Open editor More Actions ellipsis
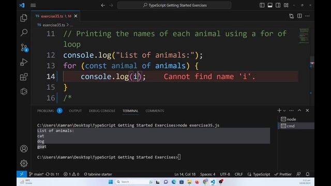331x186 pixels. (307, 16)
